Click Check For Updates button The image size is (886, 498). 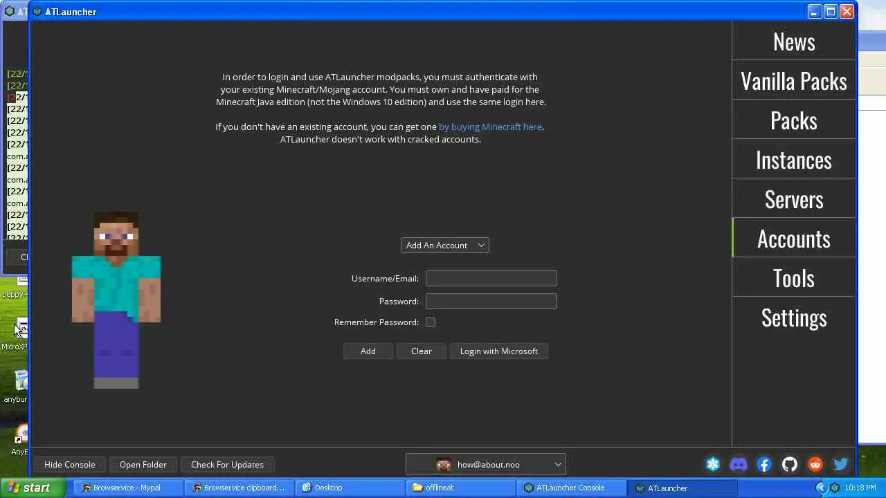pyautogui.click(x=227, y=465)
